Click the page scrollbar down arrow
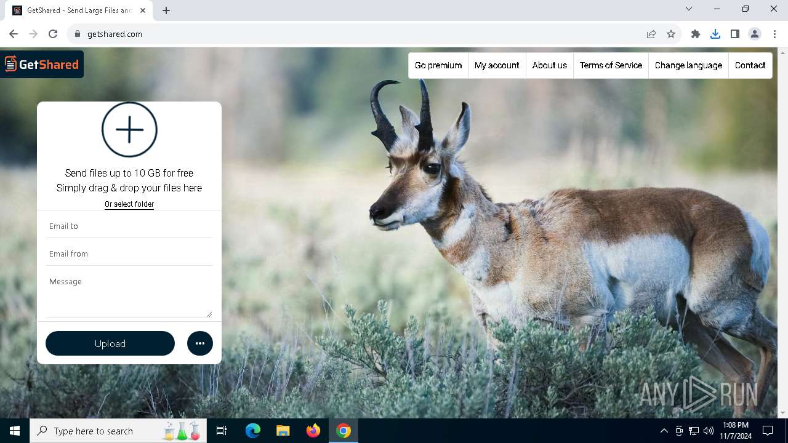Screen dimensions: 788x443 783,413
